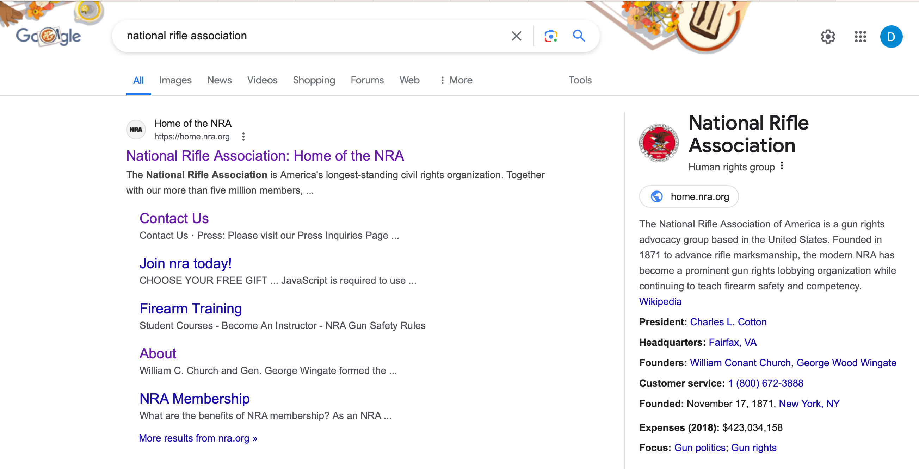This screenshot has height=469, width=919.
Task: Switch to the Images tab
Action: tap(175, 80)
